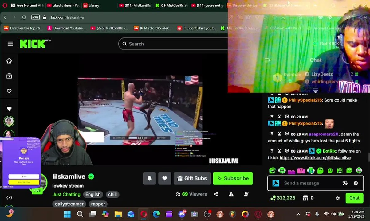Toggle follow with the heart button

point(165,178)
